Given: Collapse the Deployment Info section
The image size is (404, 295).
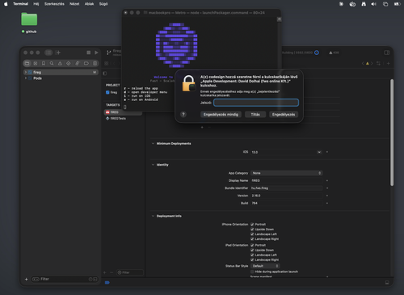Looking at the screenshot, I should pyautogui.click(x=153, y=216).
